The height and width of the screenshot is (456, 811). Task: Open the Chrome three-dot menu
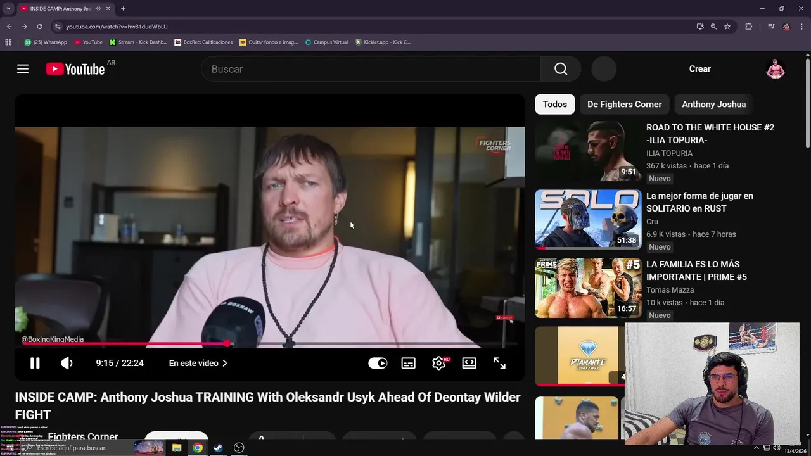pyautogui.click(x=801, y=27)
